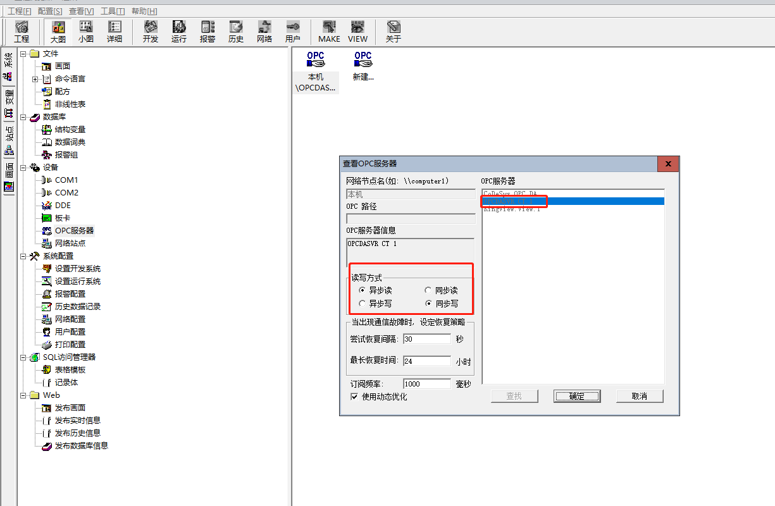Click 取消 button in OPC dialog
Viewport: 775px width, 506px height.
640,396
